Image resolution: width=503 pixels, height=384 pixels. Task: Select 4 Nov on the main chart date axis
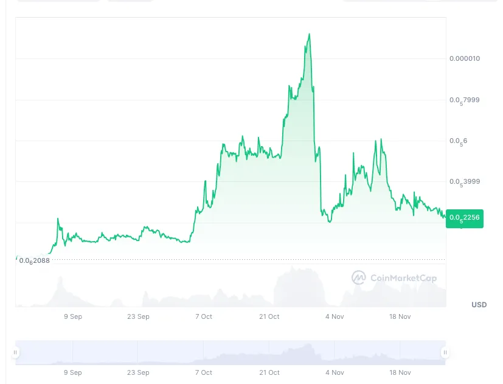[335, 316]
